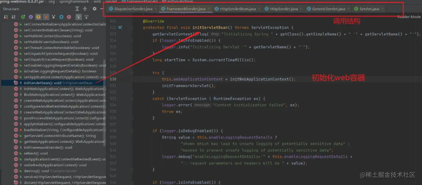Toggle Autoscroll to Source icon
Image resolution: width=422 pixels, height=185 pixels.
(79, 17)
